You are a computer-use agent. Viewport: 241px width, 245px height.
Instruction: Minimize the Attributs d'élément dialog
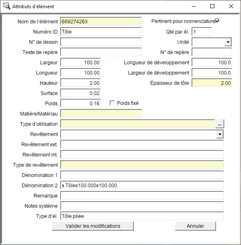pyautogui.click(x=194, y=6)
